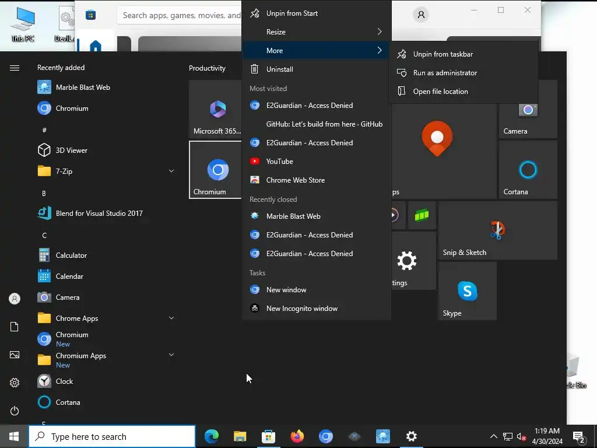
Task: Choose Run as administrator
Action: [x=463, y=73]
